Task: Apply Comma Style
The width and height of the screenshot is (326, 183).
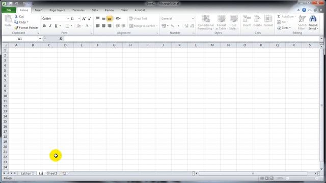Action: pos(178,26)
